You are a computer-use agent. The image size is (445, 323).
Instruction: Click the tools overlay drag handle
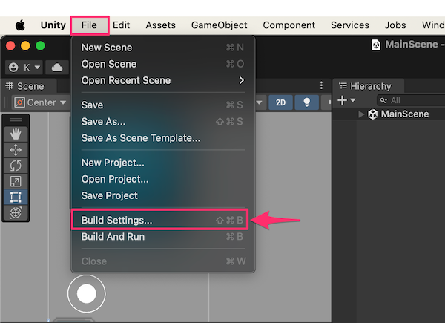pyautogui.click(x=16, y=120)
